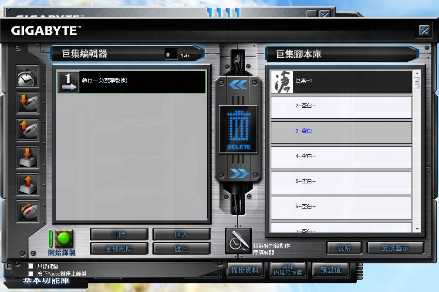Select the 巨集--1 macro entry

pyautogui.click(x=341, y=82)
